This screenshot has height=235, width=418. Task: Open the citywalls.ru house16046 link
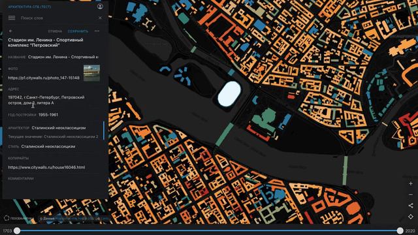point(46,167)
